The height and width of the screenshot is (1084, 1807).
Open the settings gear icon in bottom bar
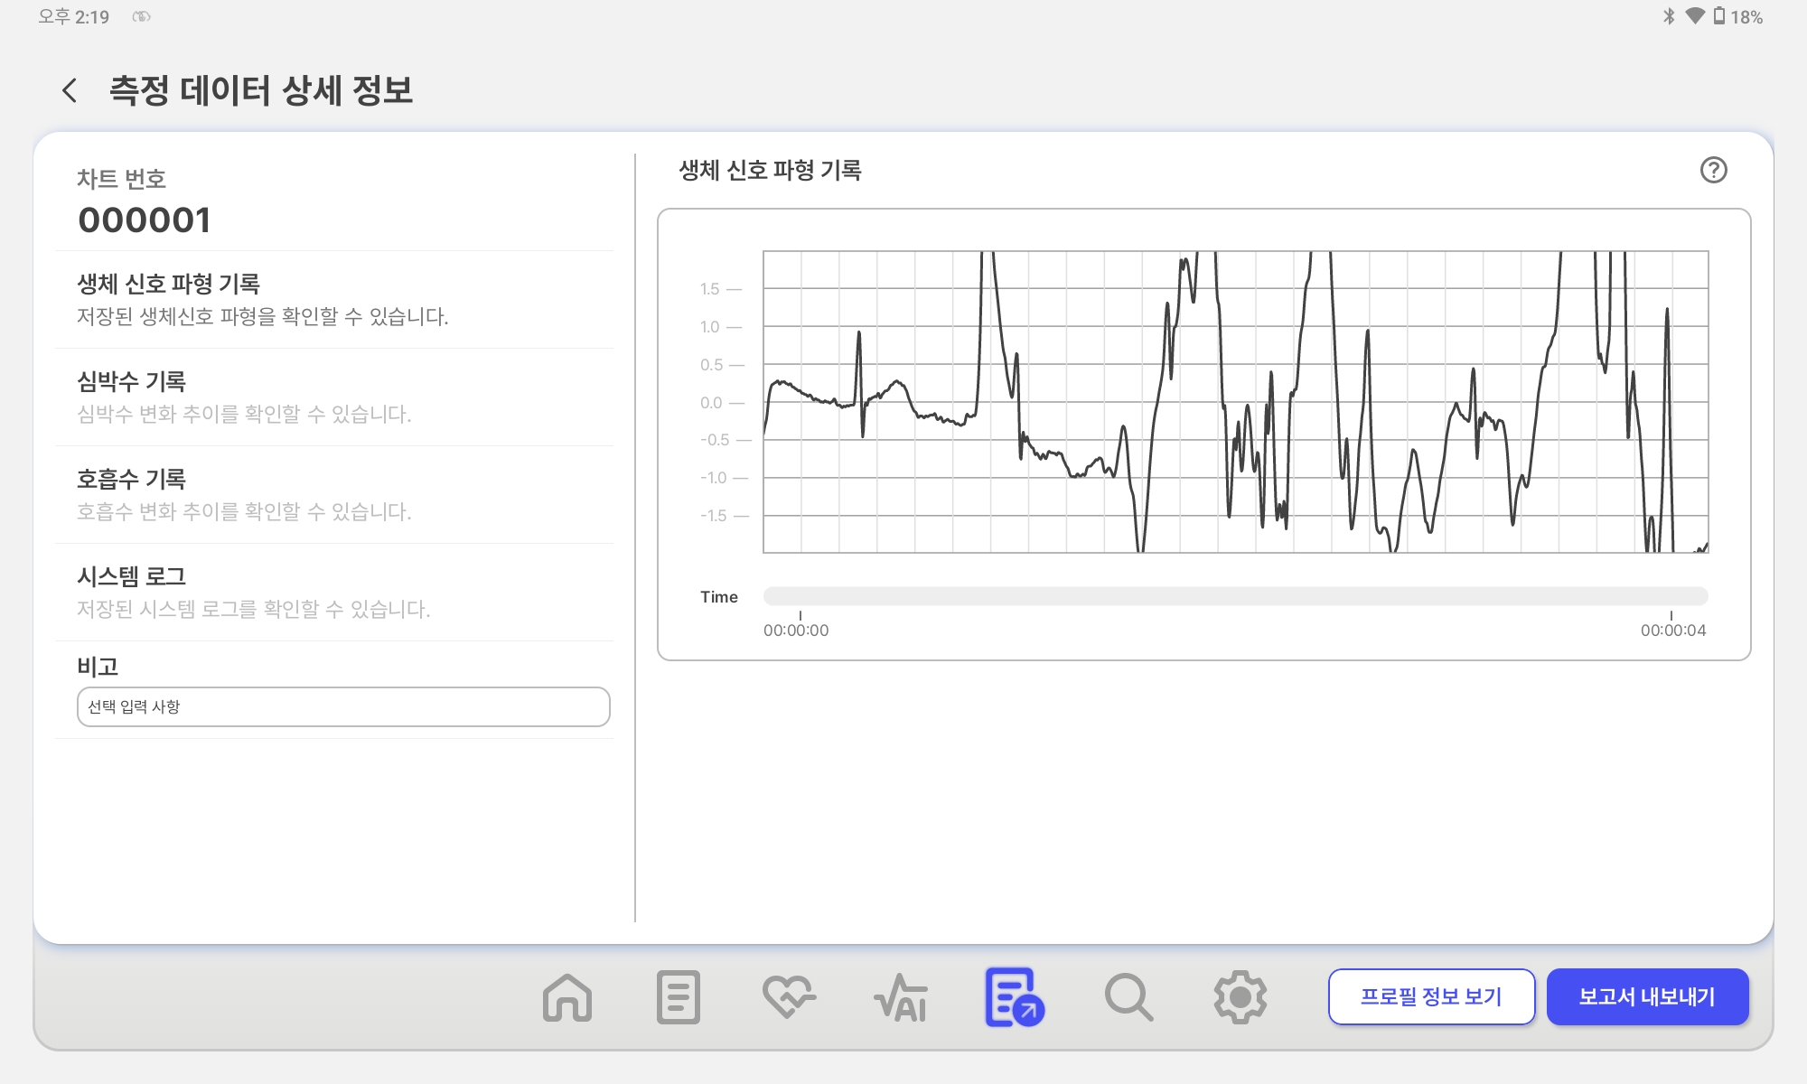point(1240,997)
